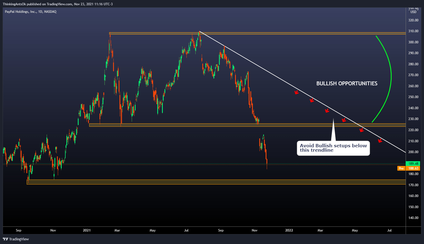424x244 pixels.
Task: Click the 140.00 price axis label
Action: pos(413,218)
